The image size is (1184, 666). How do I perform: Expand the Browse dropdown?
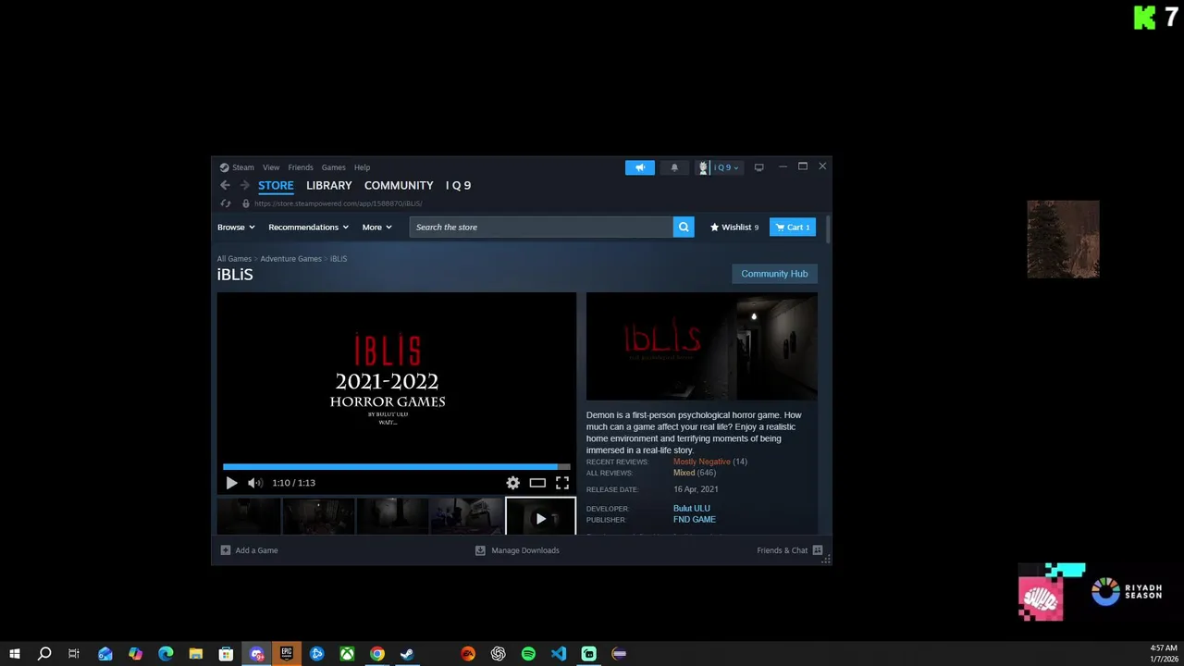coord(236,227)
